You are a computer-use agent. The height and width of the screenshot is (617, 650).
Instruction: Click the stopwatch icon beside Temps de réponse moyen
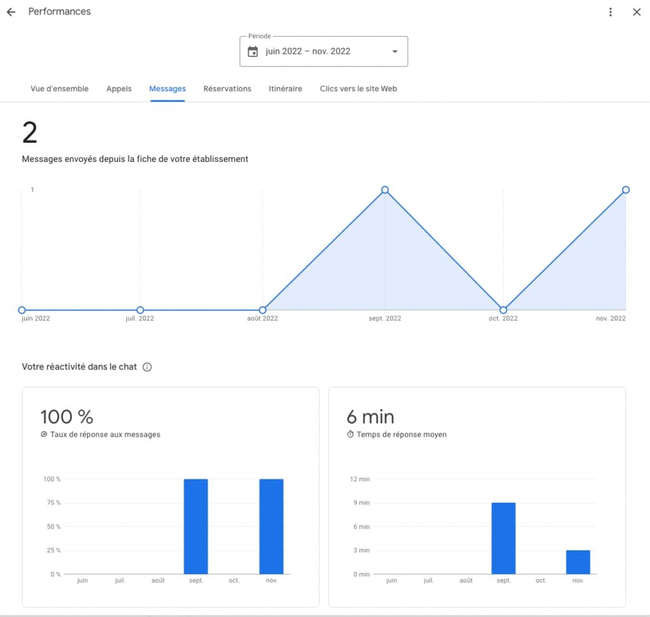pyautogui.click(x=350, y=434)
